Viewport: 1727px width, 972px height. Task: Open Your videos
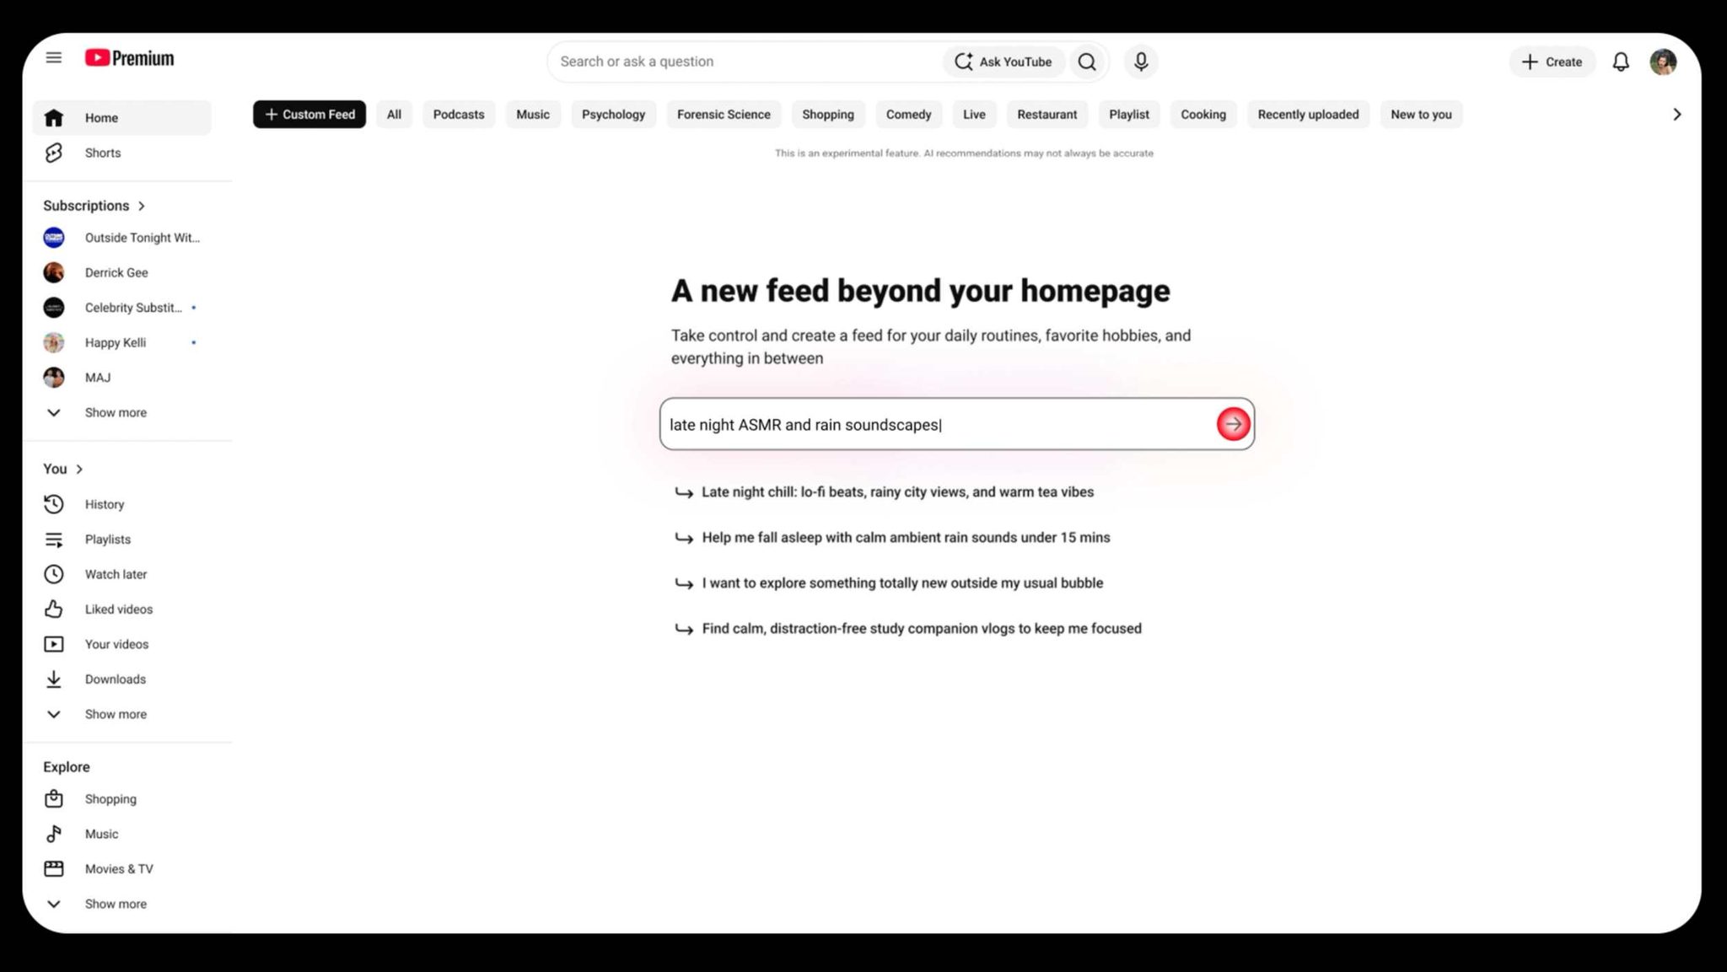tap(122, 644)
